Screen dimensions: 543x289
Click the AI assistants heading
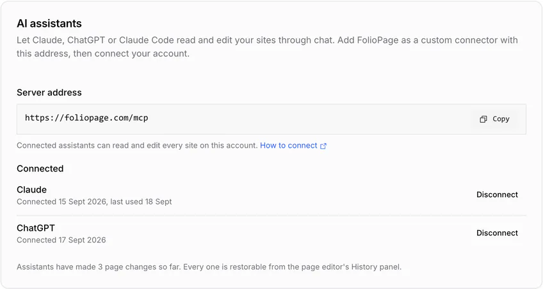tap(49, 24)
